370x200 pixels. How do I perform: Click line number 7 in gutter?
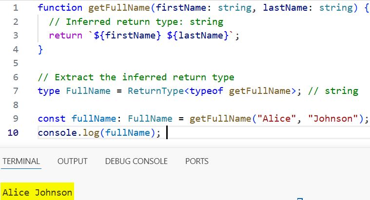pos(16,91)
